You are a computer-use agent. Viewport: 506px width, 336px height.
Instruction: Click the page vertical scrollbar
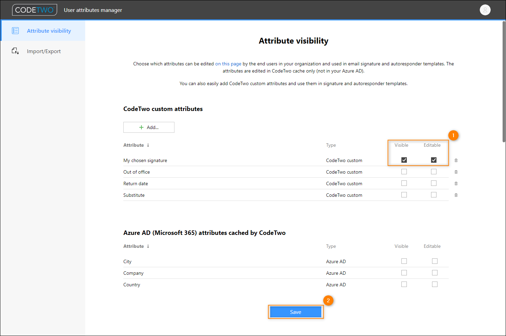pyautogui.click(x=504, y=82)
